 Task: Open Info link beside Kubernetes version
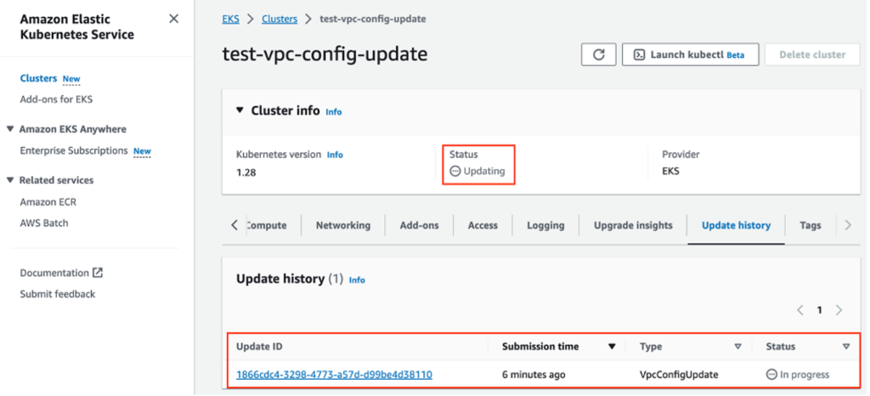pyautogui.click(x=335, y=155)
